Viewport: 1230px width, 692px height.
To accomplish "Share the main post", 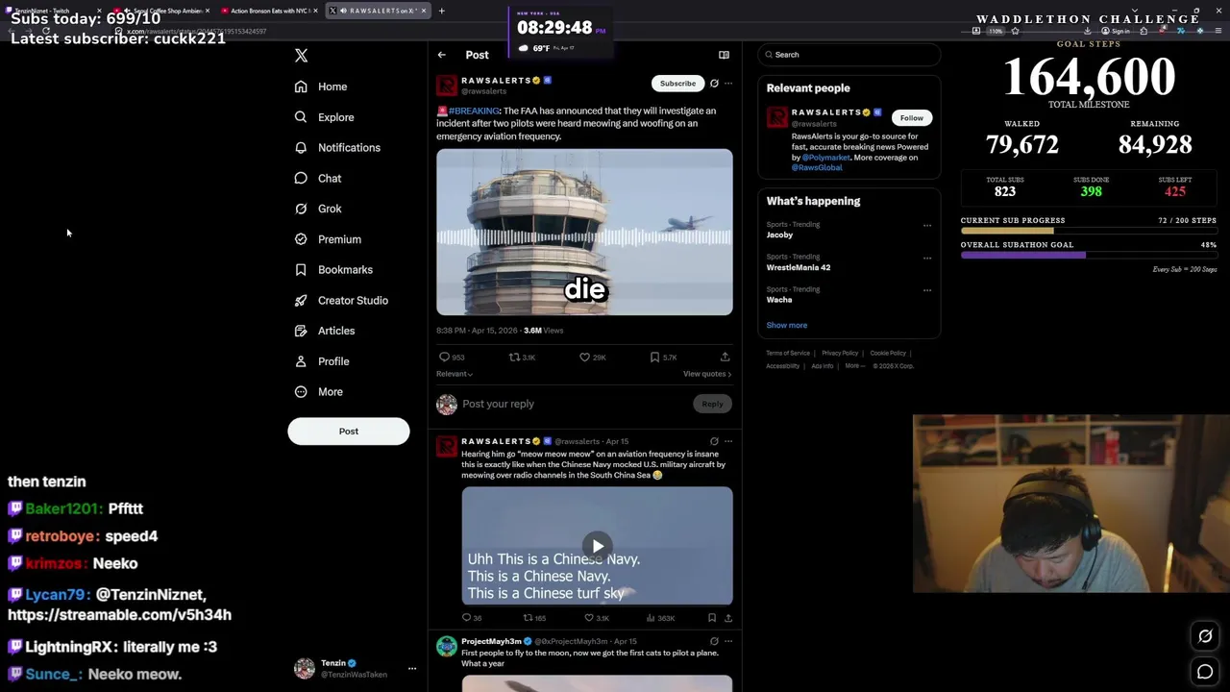I will point(726,358).
